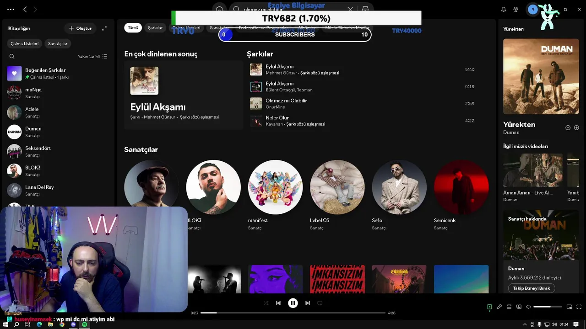Viewport: 586px width, 329px height.
Task: Open the Olabilirdik album cover
Action: tap(399, 279)
